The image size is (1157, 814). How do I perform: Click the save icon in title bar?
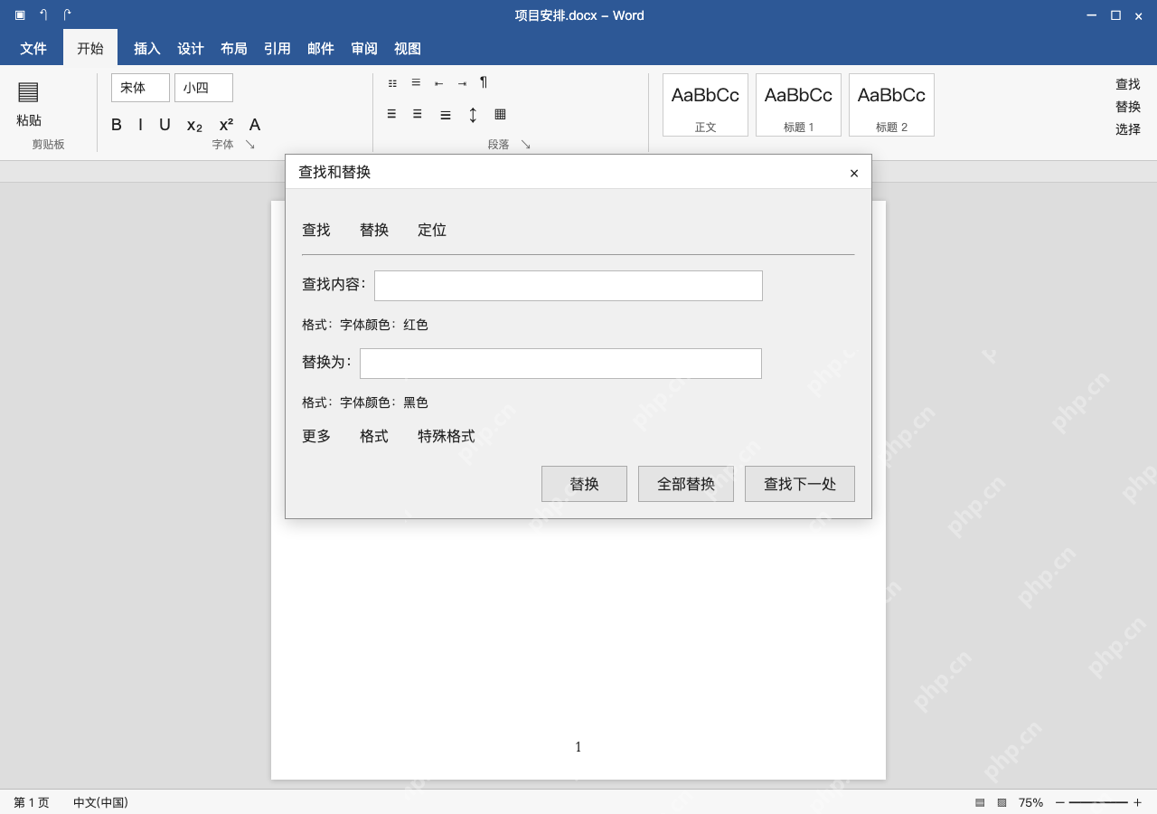click(x=20, y=14)
